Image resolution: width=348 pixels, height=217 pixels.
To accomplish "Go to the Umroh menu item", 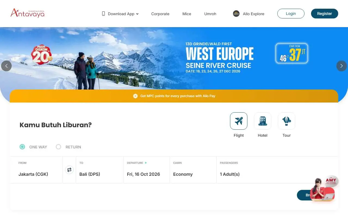I will (210, 14).
